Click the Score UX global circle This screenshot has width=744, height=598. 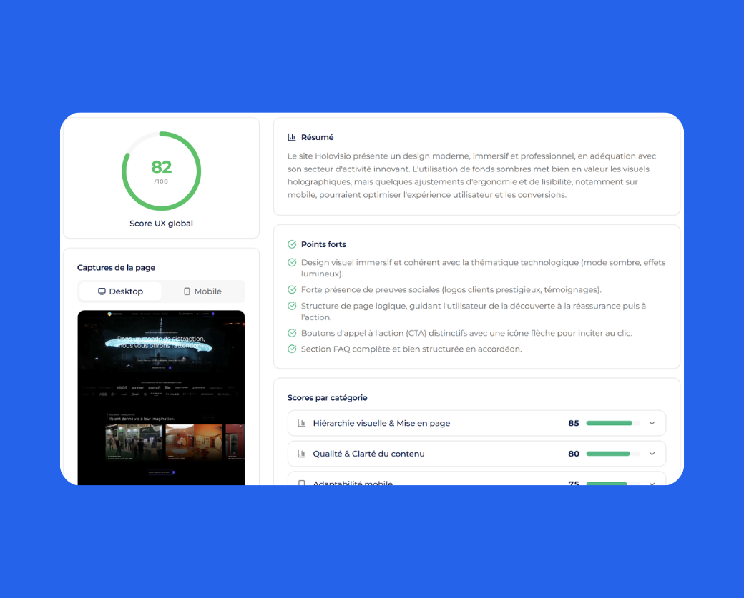[x=161, y=171]
